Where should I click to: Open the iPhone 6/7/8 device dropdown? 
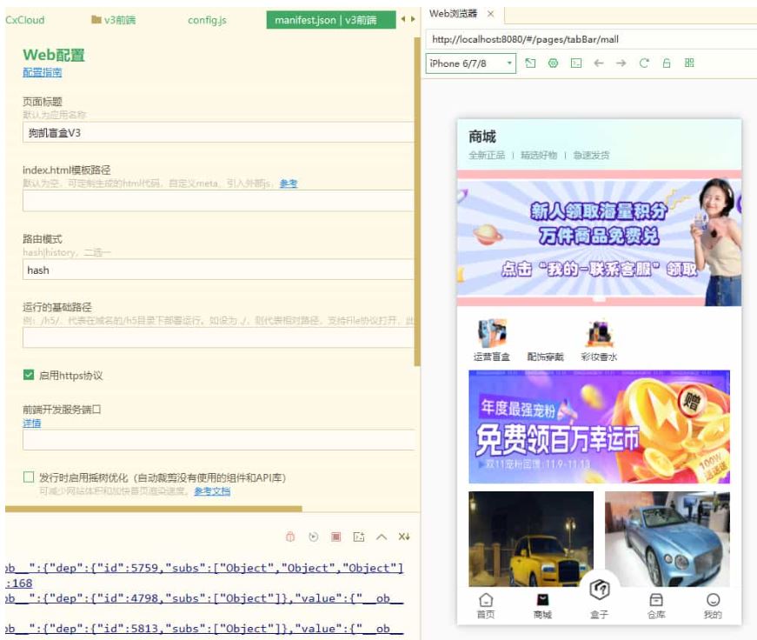pyautogui.click(x=470, y=63)
